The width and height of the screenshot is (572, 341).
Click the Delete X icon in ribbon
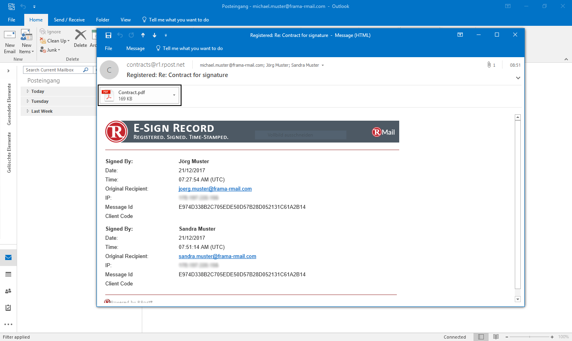coord(81,35)
